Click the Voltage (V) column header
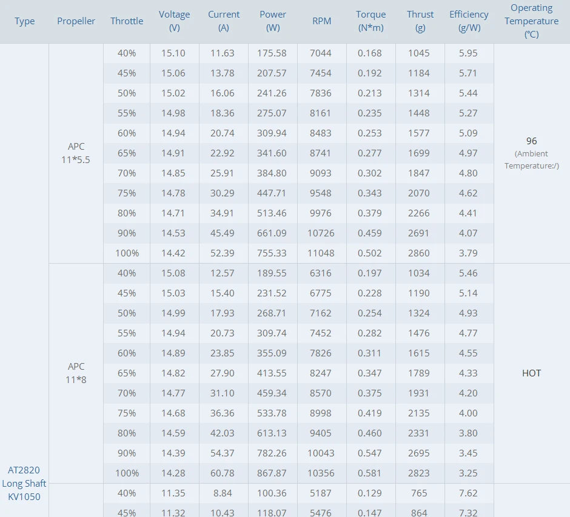Screen dimensions: 570x517 coord(175,21)
